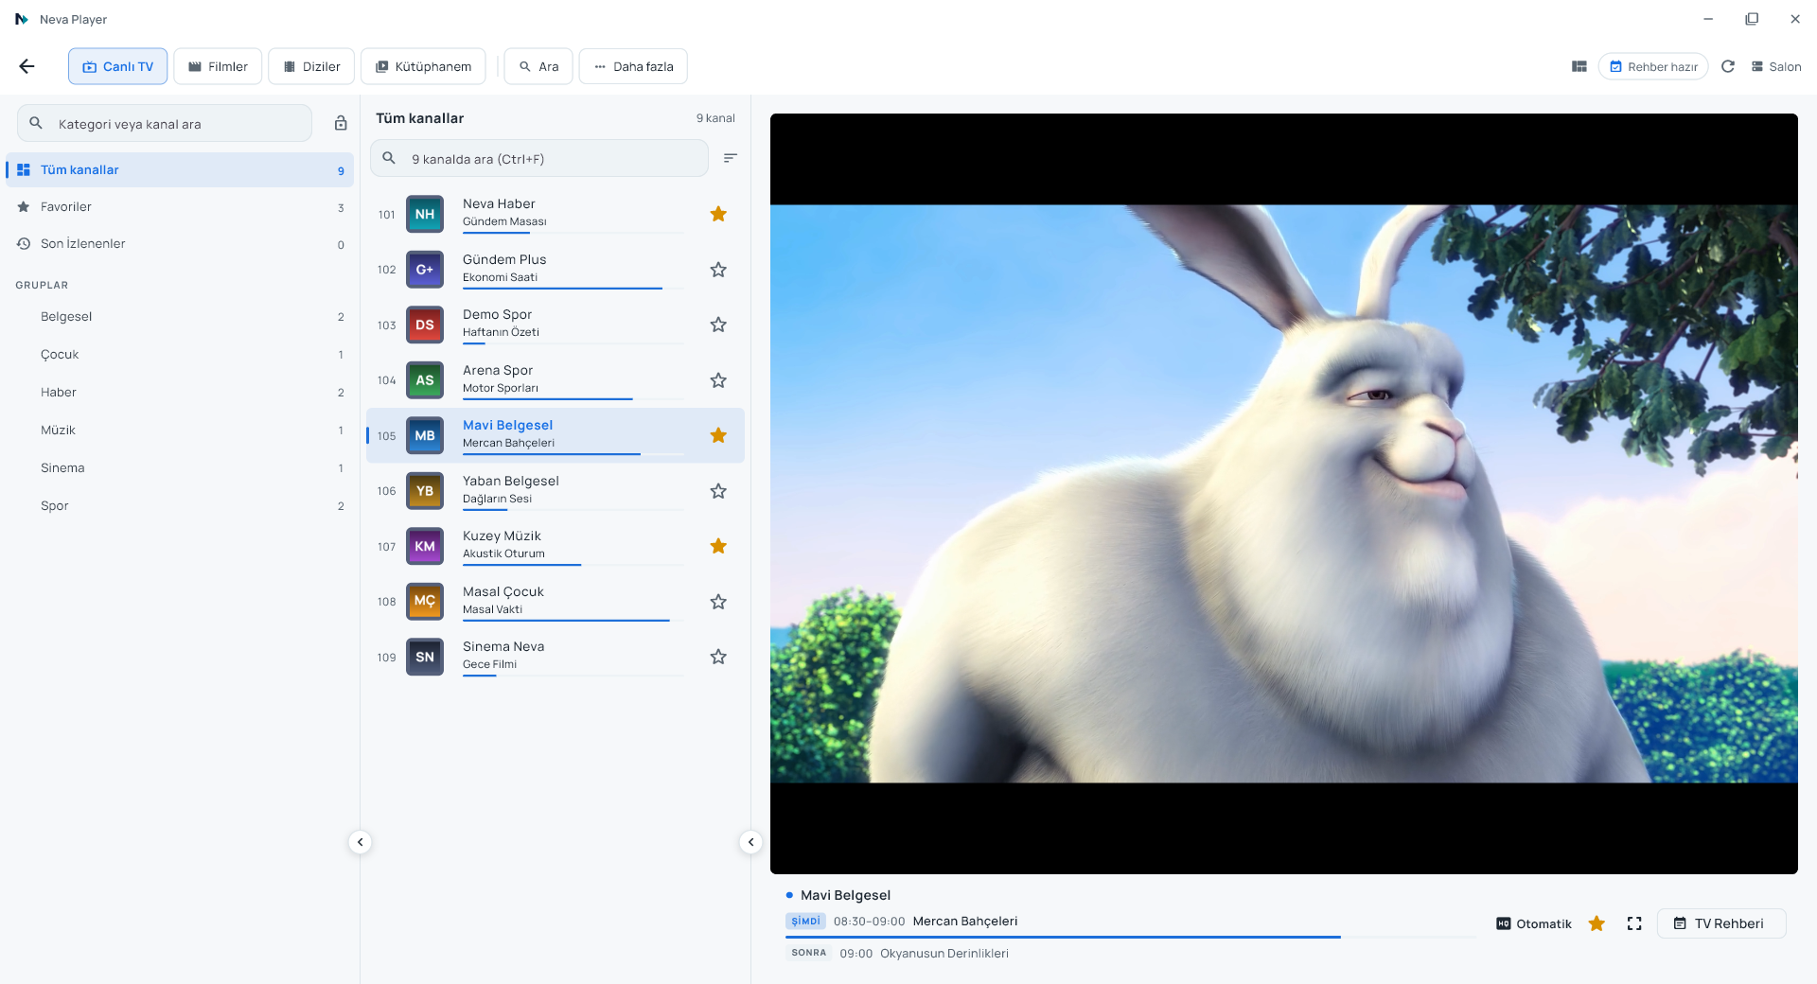Select the Favoriler category

click(180, 206)
